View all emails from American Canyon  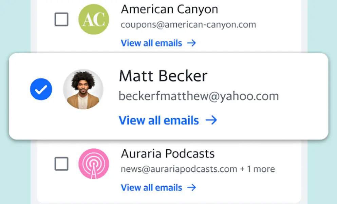[x=158, y=43]
